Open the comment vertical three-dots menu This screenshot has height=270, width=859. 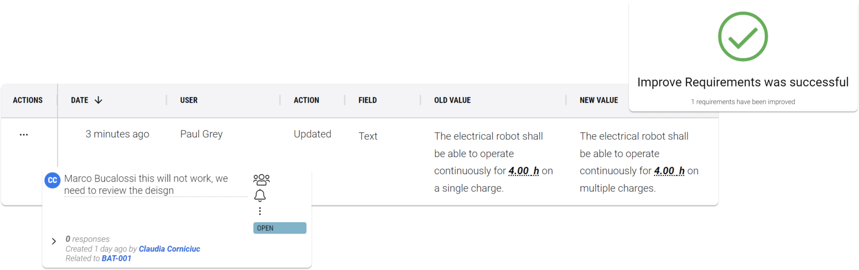coord(260,211)
